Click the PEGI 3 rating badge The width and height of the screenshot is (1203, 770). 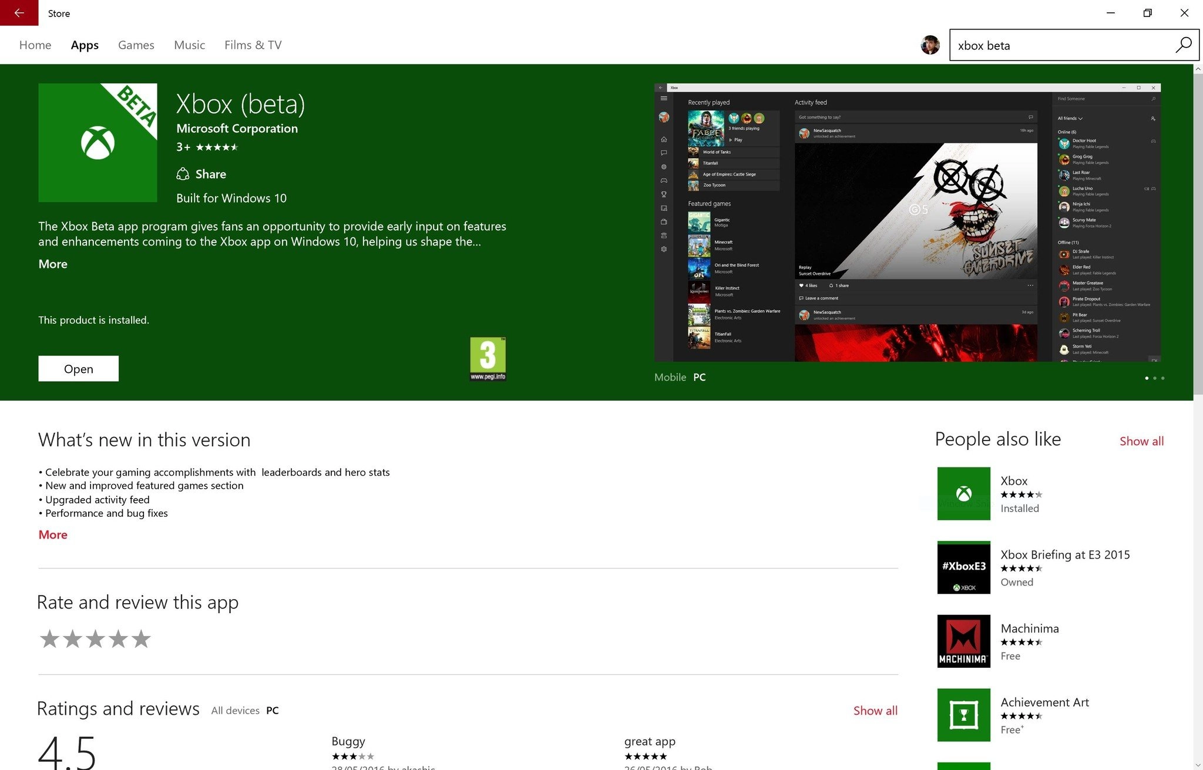click(488, 359)
